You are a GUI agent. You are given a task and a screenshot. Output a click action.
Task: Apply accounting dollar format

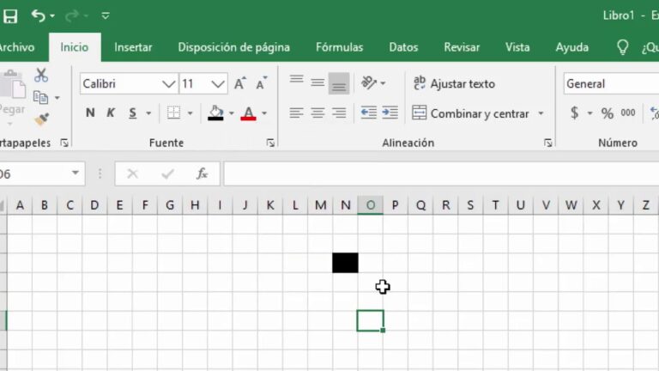575,113
